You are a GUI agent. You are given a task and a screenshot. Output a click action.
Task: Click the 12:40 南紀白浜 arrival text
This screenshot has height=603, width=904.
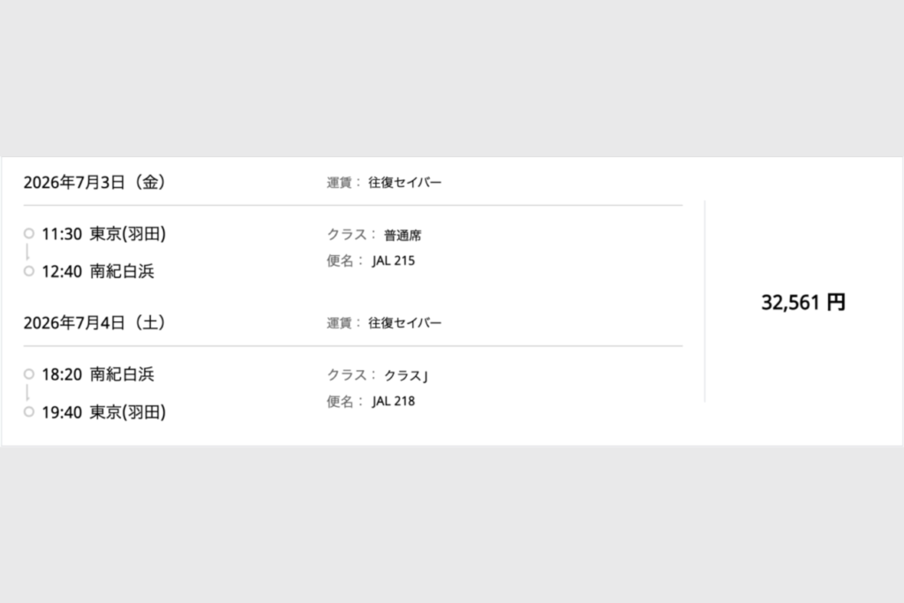pos(98,271)
